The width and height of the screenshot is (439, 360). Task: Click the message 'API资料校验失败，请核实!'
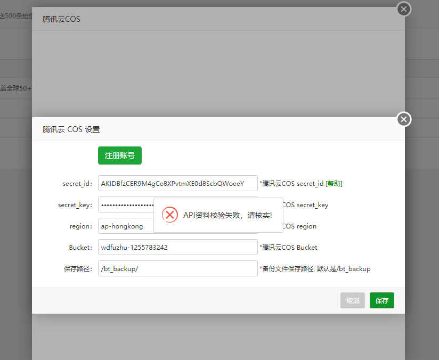click(x=227, y=215)
